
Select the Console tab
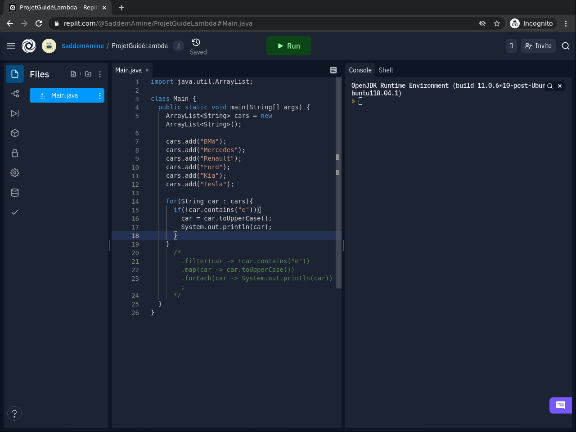360,70
